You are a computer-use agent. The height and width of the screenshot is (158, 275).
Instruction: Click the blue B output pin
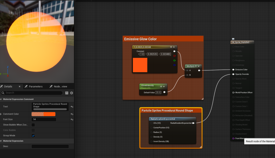point(174,65)
